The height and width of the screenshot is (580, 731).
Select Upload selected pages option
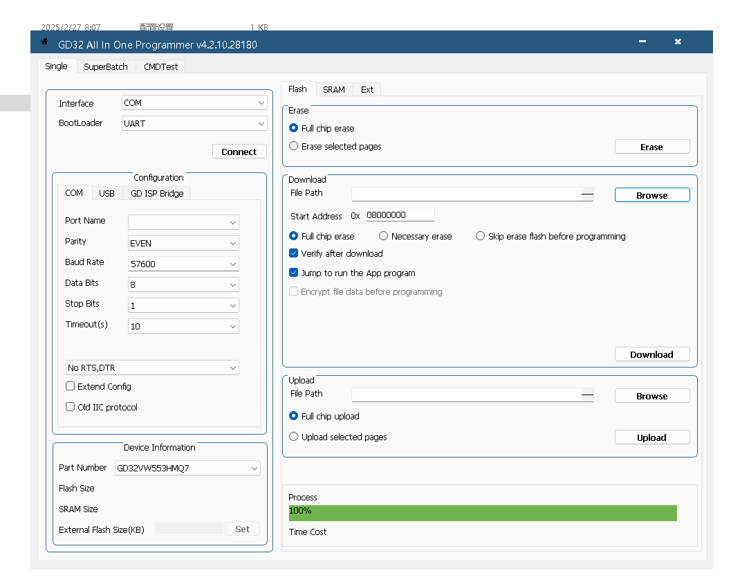click(294, 437)
